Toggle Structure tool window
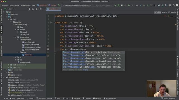Image resolution: width=179 pixels, height=100 pixels. [x=1, y=91]
